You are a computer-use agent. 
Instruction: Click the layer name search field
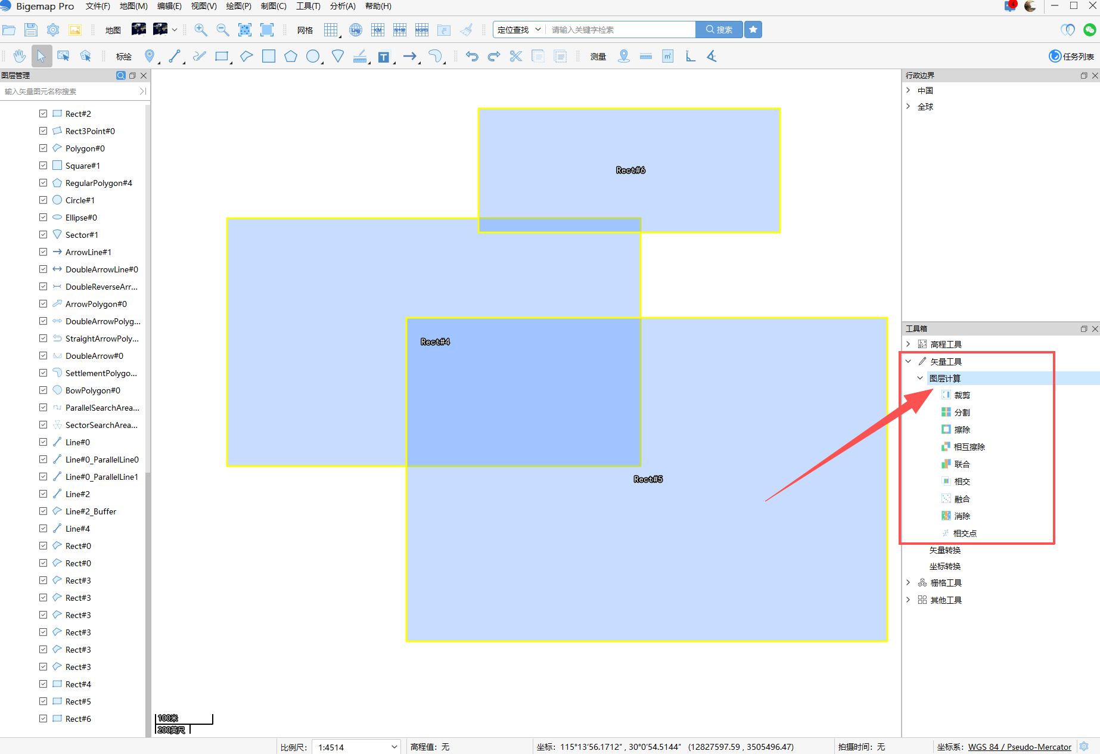pyautogui.click(x=70, y=91)
